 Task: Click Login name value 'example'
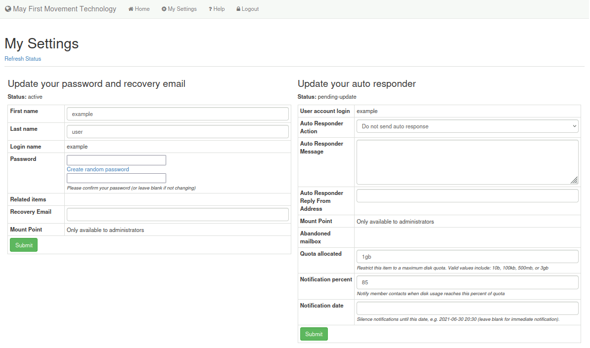point(77,147)
